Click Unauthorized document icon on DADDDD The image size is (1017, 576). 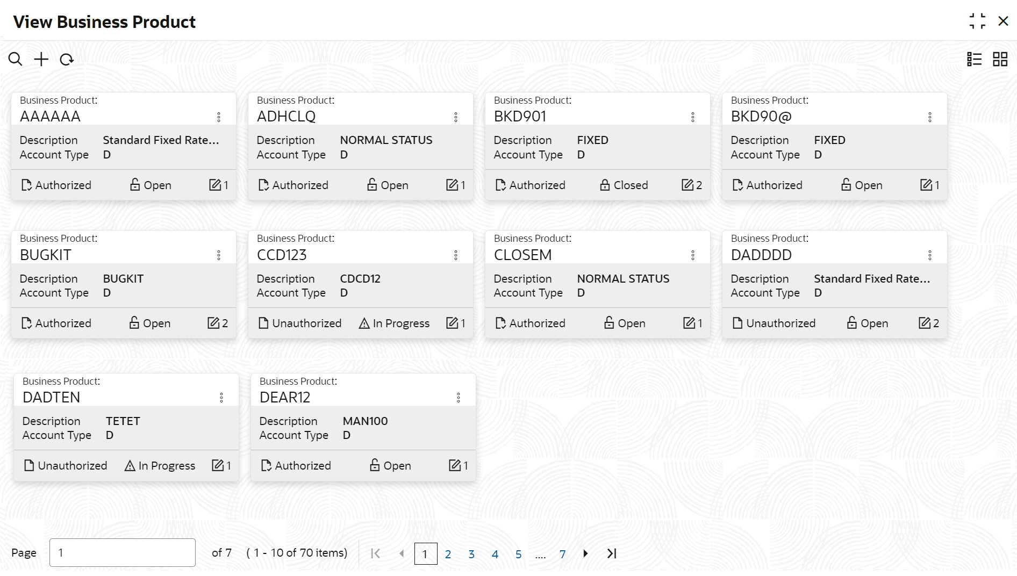coord(737,323)
